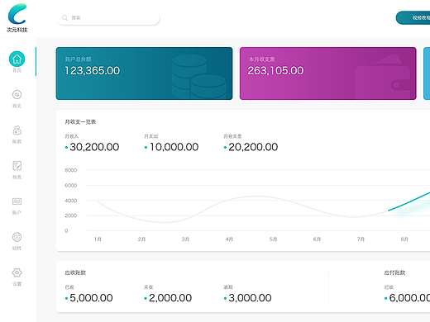
Task: Click the 视频教程 video tutorial button
Action: pos(413,17)
